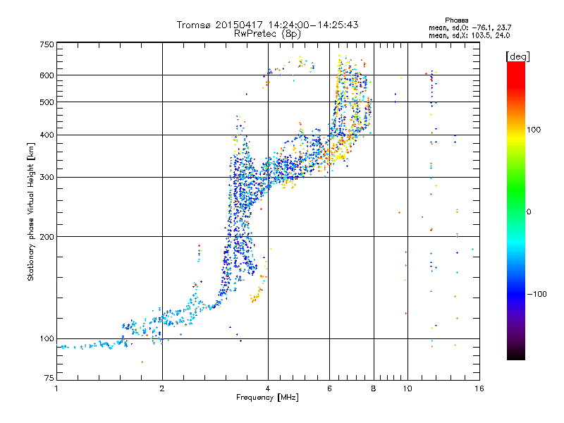Click the phase colorbar
This screenshot has width=564, height=423.
pos(516,210)
